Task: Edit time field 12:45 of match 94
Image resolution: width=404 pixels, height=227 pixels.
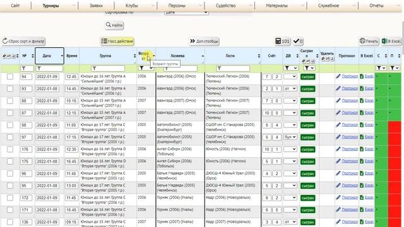Action: (x=71, y=77)
